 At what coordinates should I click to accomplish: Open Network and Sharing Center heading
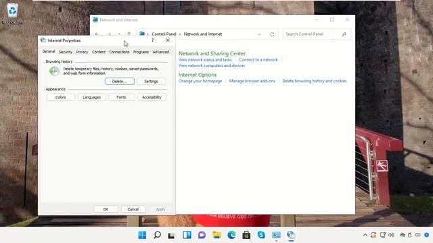tap(212, 53)
